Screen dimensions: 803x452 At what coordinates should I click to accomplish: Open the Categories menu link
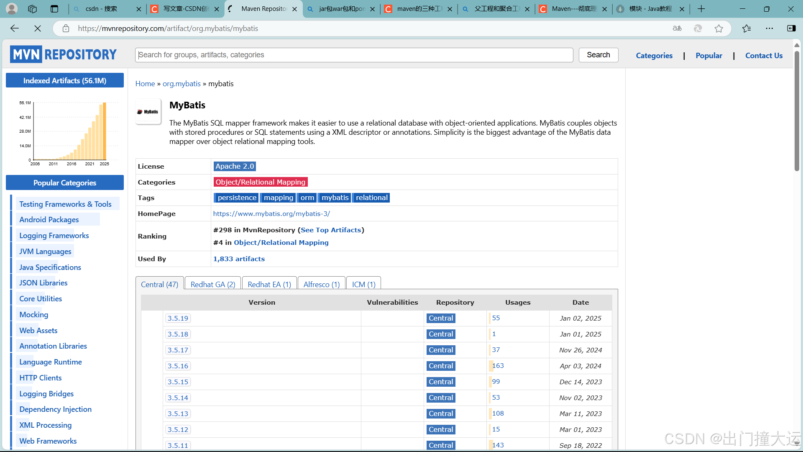click(x=654, y=56)
